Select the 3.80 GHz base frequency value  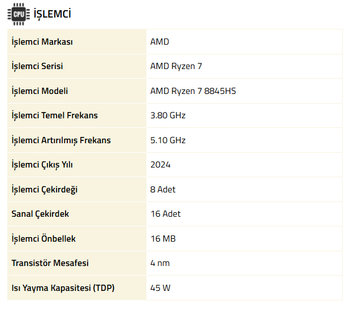tap(168, 115)
